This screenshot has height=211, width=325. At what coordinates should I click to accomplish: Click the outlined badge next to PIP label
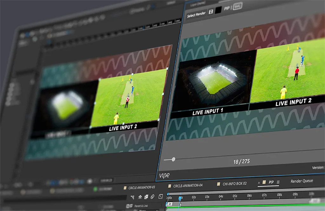click(x=237, y=6)
